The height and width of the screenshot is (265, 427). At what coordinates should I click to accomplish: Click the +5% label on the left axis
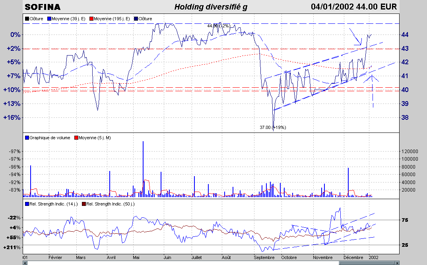14,62
